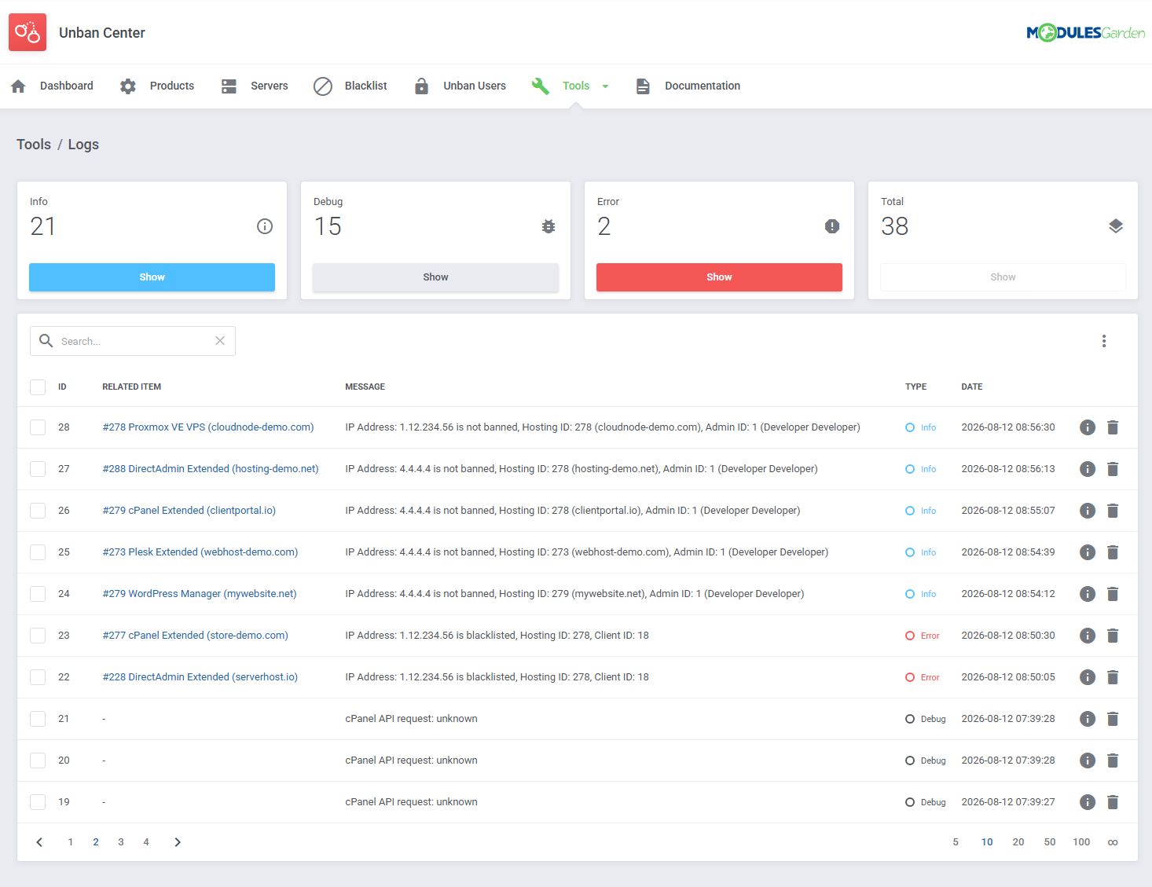Image resolution: width=1152 pixels, height=887 pixels.
Task: Click the Total card layers icon
Action: pos(1116,226)
